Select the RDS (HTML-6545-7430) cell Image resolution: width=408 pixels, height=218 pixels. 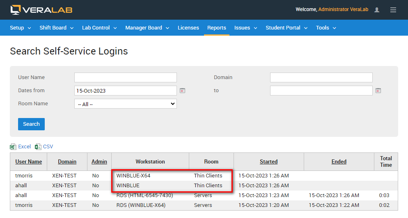pos(144,195)
